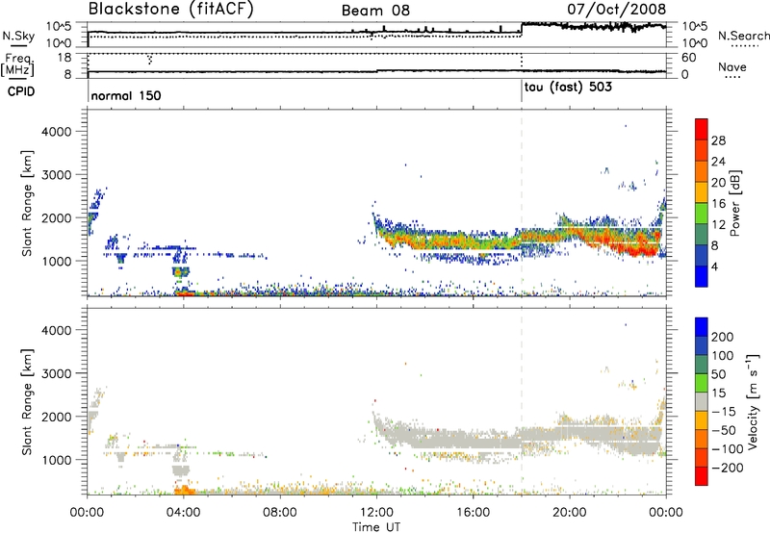The width and height of the screenshot is (770, 533).
Task: Click the '60' Nave axis tick
Action: click(x=689, y=58)
